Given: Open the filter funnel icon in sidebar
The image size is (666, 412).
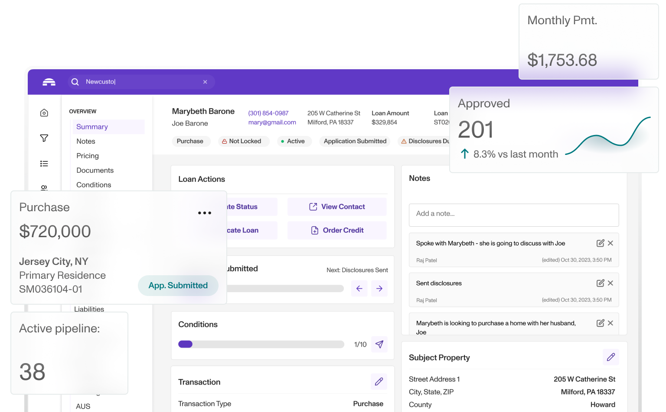Looking at the screenshot, I should click(x=44, y=138).
